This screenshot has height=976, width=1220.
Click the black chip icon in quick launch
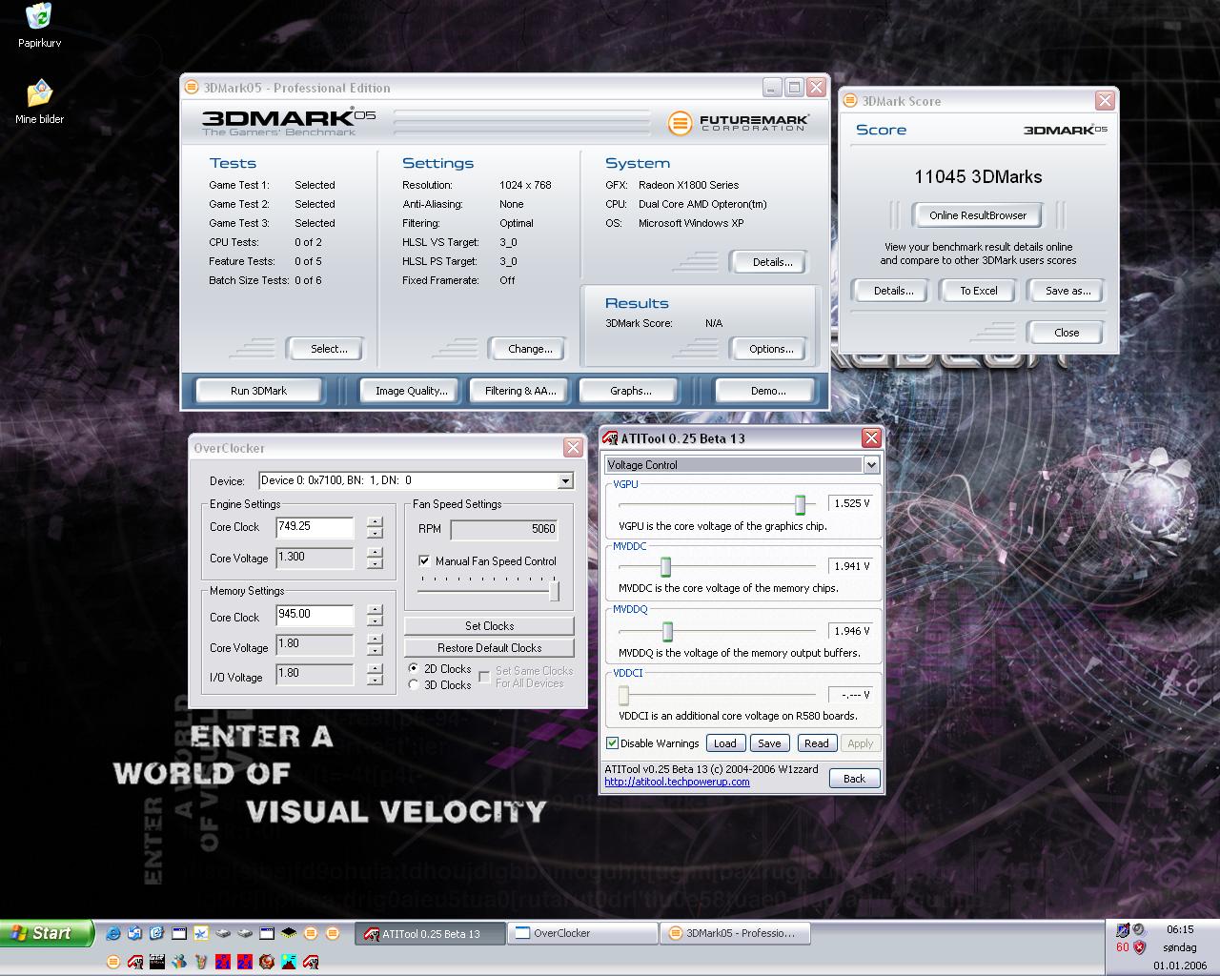288,933
